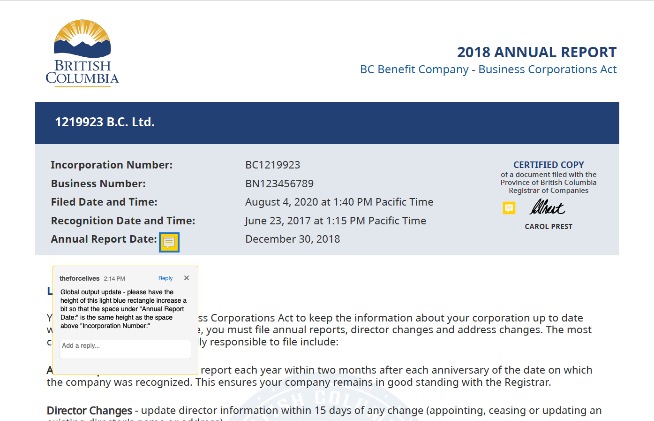654x421 pixels.
Task: Click the Carol Prest signature image
Action: [x=547, y=207]
